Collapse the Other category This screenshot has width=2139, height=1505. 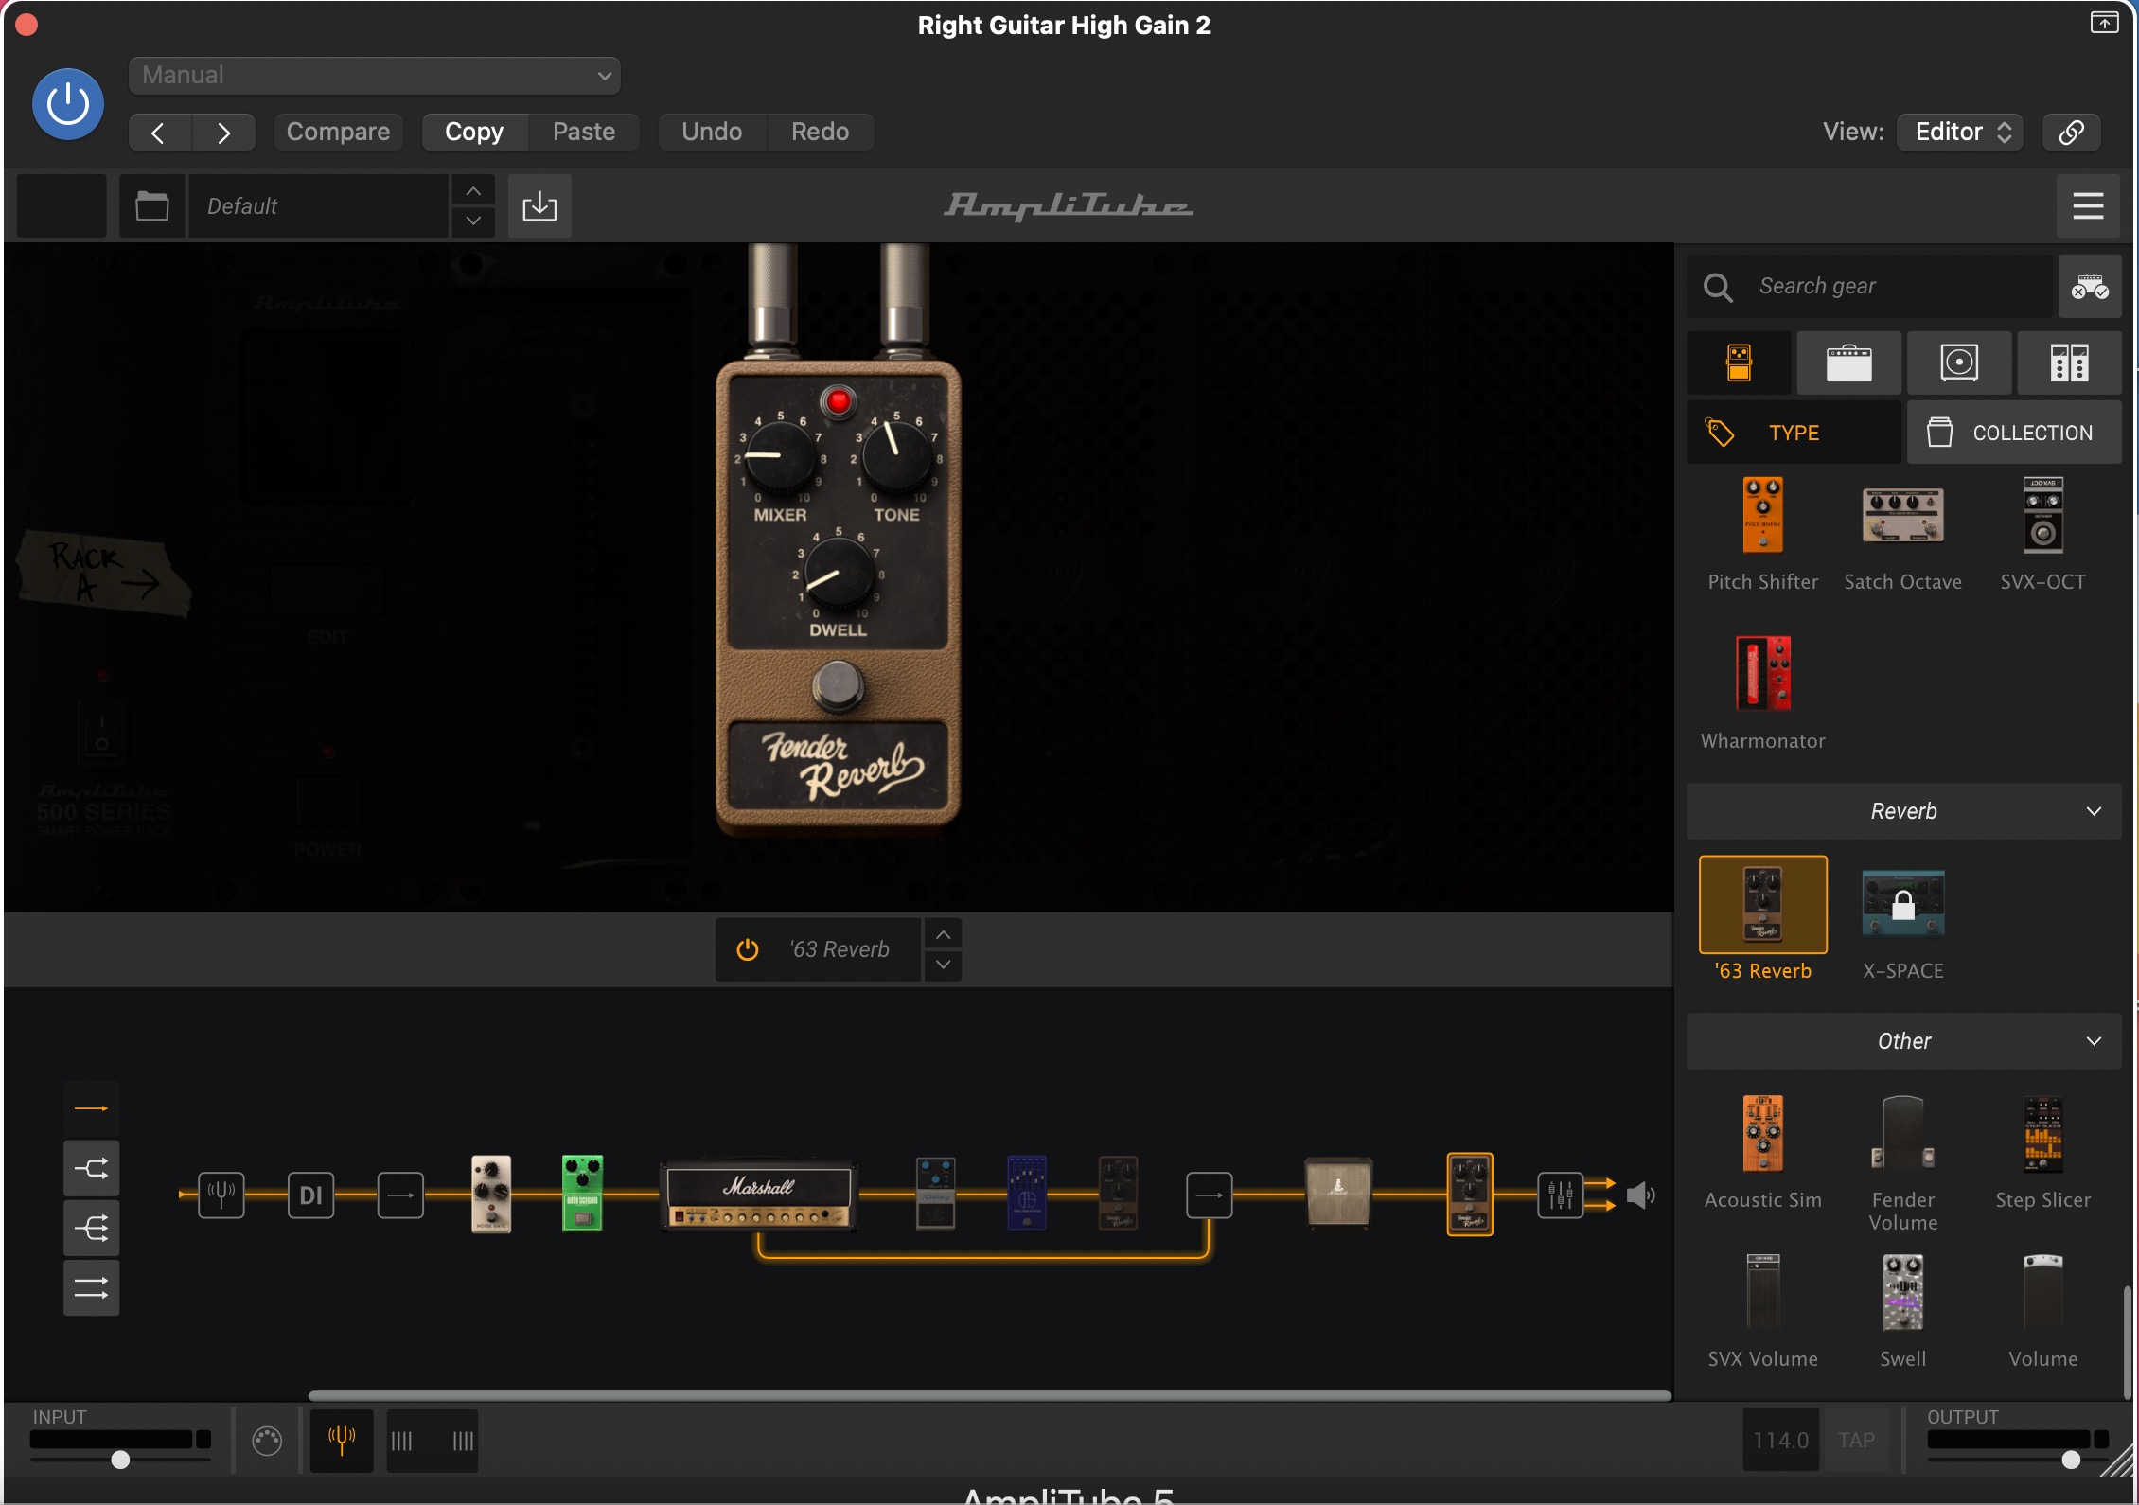1903,1041
